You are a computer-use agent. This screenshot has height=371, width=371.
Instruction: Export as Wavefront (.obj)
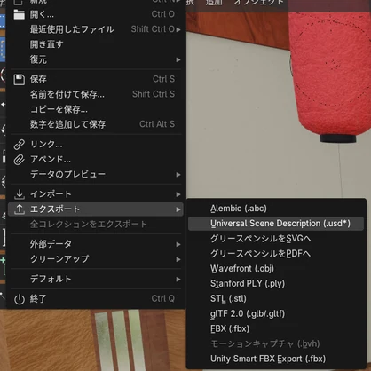(276, 269)
